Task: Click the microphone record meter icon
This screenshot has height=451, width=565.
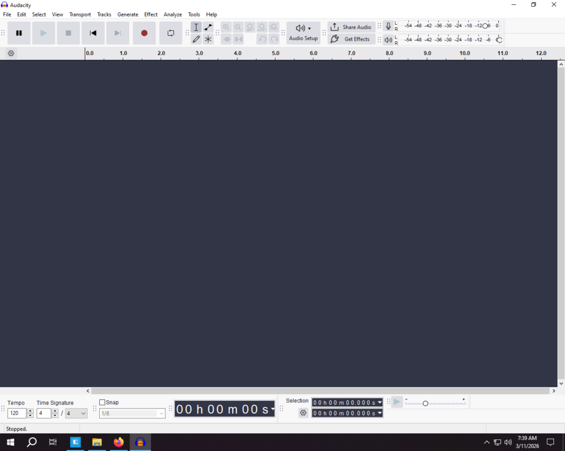Action: point(388,26)
